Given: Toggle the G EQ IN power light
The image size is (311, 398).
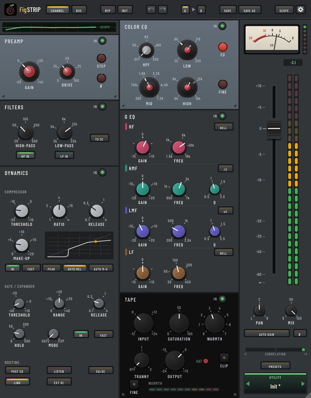Looking at the screenshot, I should (222, 116).
